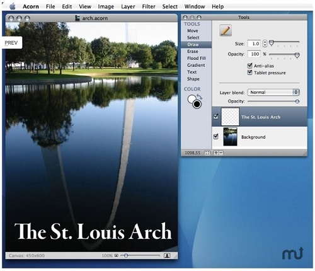The width and height of the screenshot is (315, 271).
Task: Open the File menu
Action: 50,6
